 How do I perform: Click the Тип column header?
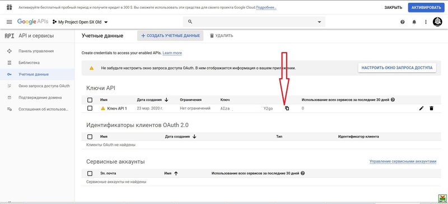[x=279, y=137]
